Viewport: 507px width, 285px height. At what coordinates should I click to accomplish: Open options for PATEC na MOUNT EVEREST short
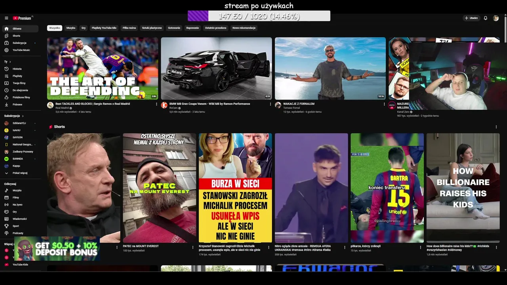[193, 247]
